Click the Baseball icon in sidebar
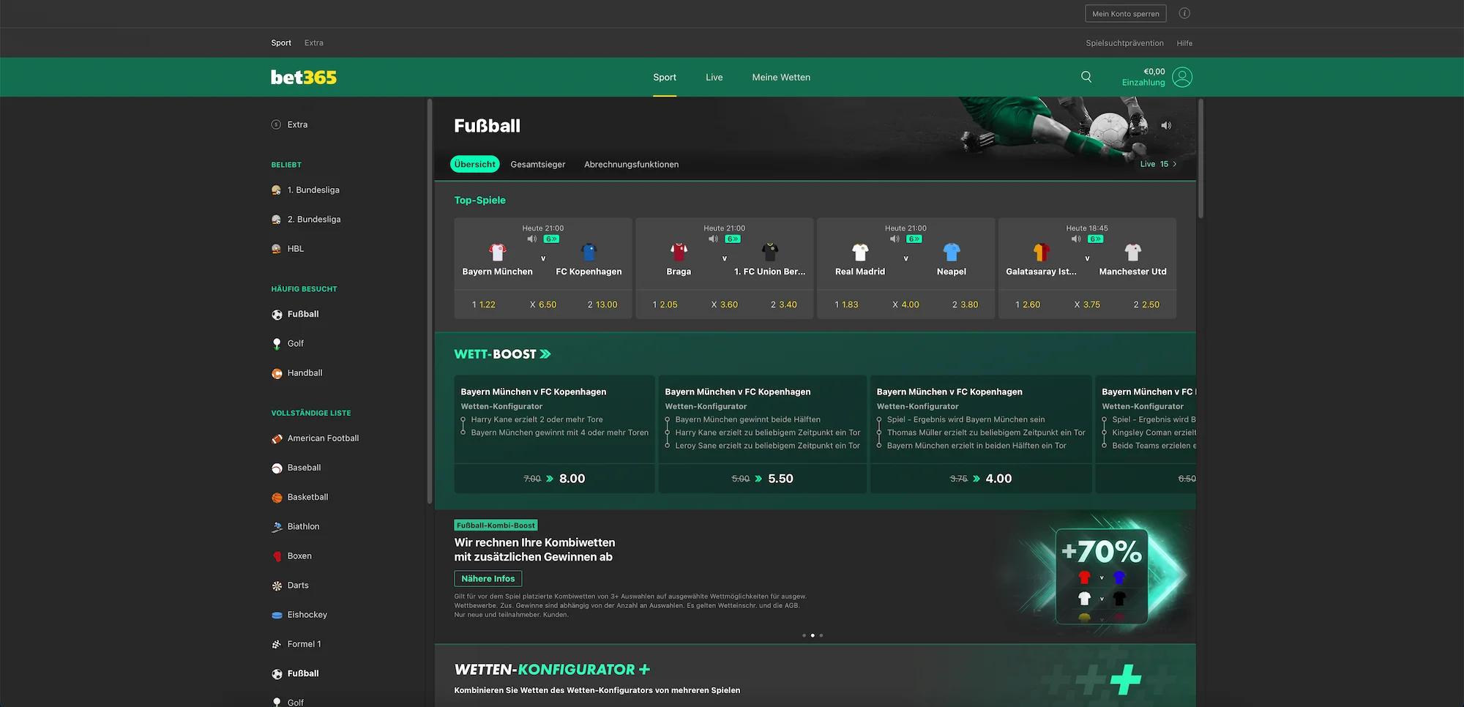1464x707 pixels. point(277,468)
